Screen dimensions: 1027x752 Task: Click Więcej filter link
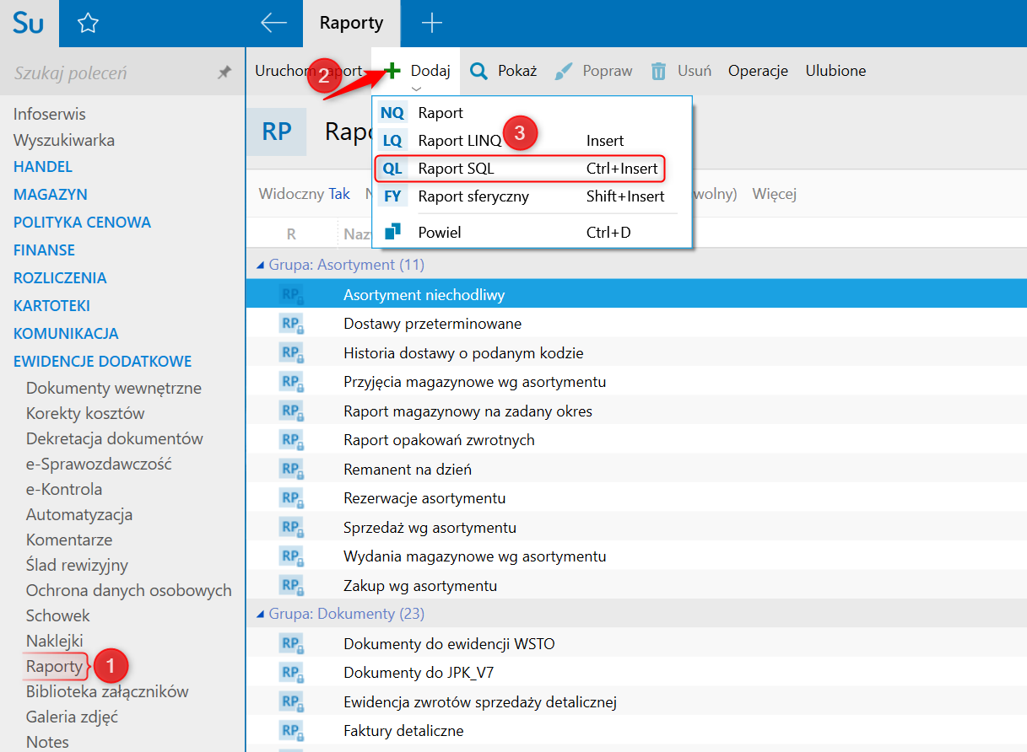[774, 195]
